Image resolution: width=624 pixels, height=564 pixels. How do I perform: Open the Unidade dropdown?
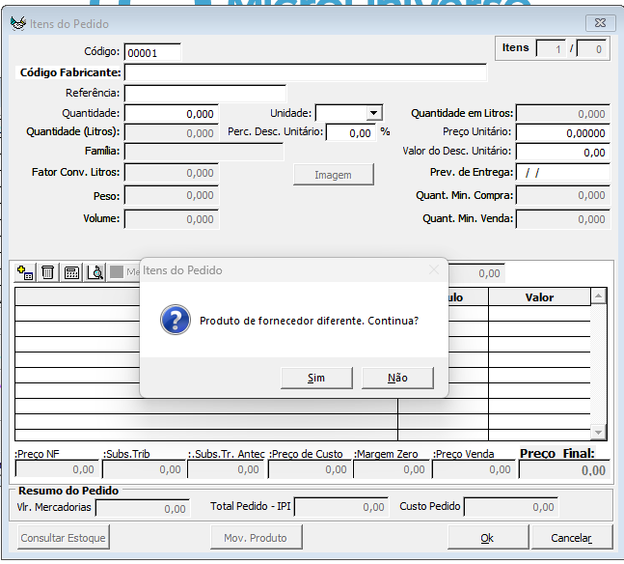point(374,113)
